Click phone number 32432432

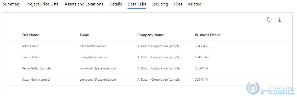pos(202,46)
